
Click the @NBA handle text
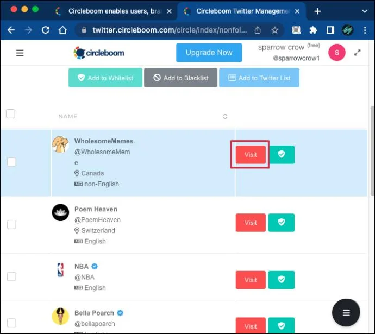(84, 277)
